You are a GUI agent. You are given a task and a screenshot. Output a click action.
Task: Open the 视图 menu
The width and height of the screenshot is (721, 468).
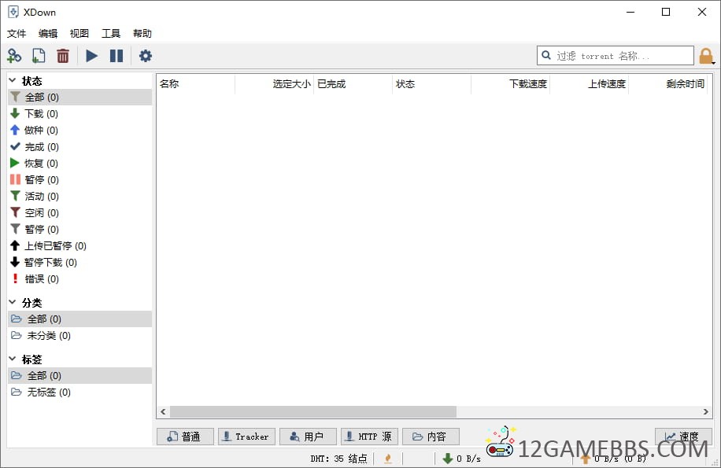[79, 34]
